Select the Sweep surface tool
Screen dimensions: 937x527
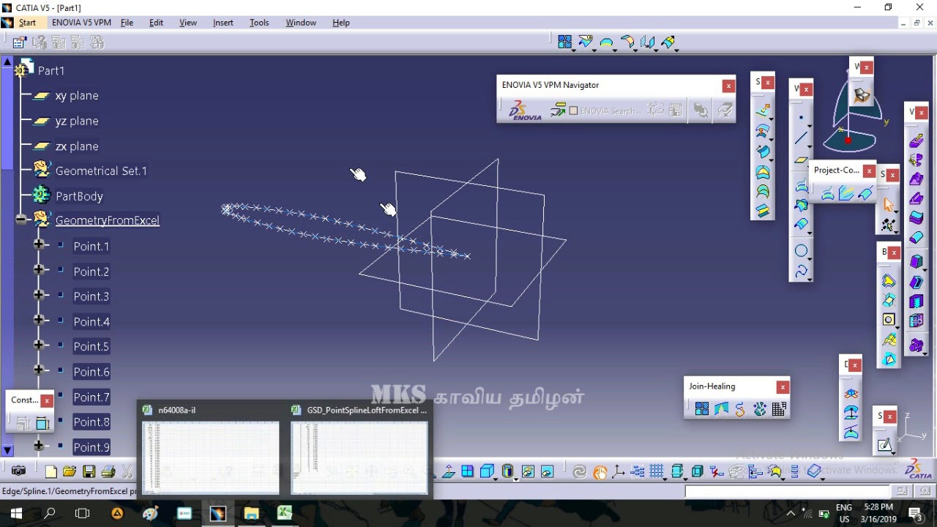[763, 152]
